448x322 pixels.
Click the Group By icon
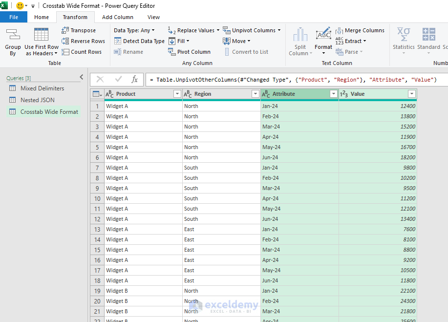click(13, 34)
